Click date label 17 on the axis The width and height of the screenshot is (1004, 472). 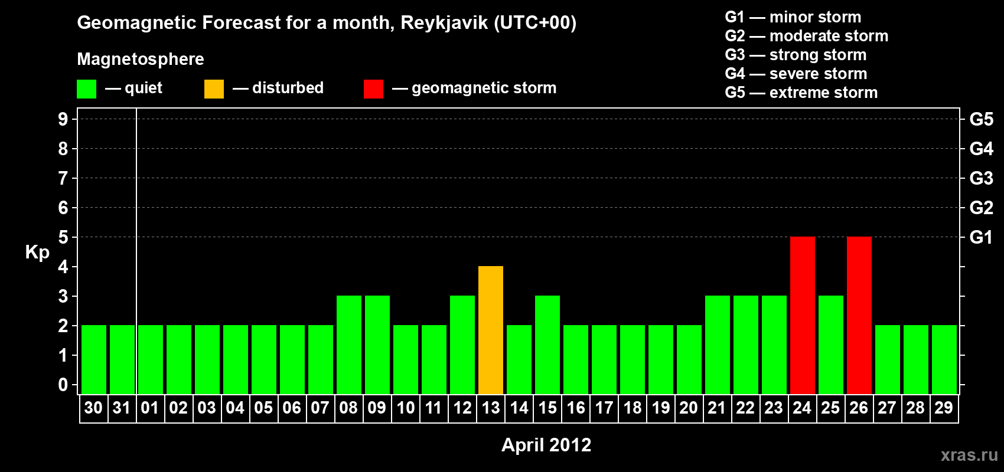(x=604, y=408)
